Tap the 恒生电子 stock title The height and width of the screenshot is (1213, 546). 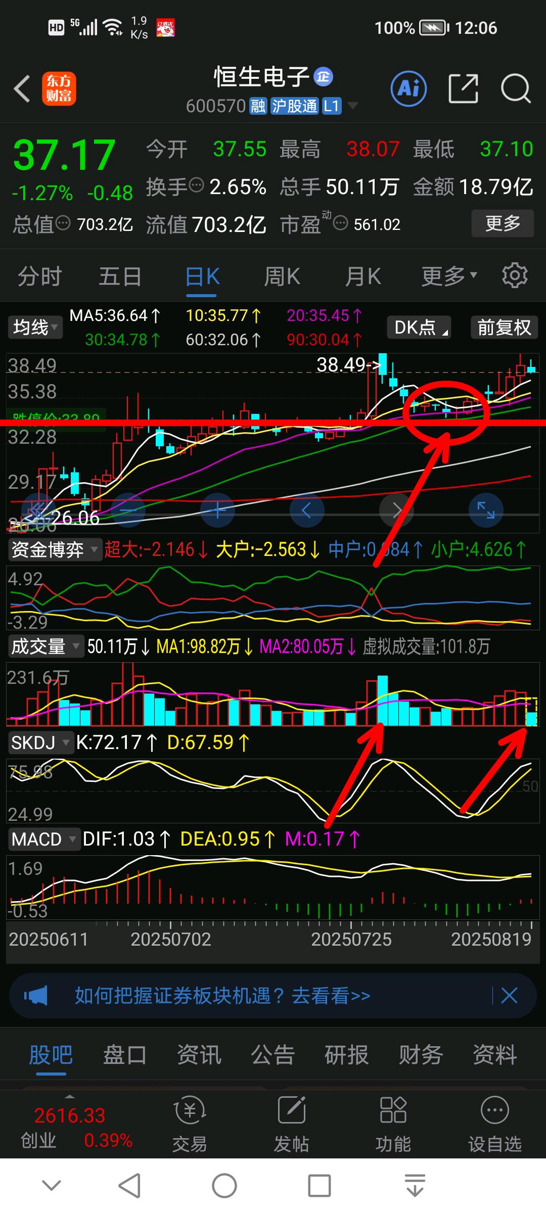pyautogui.click(x=261, y=77)
